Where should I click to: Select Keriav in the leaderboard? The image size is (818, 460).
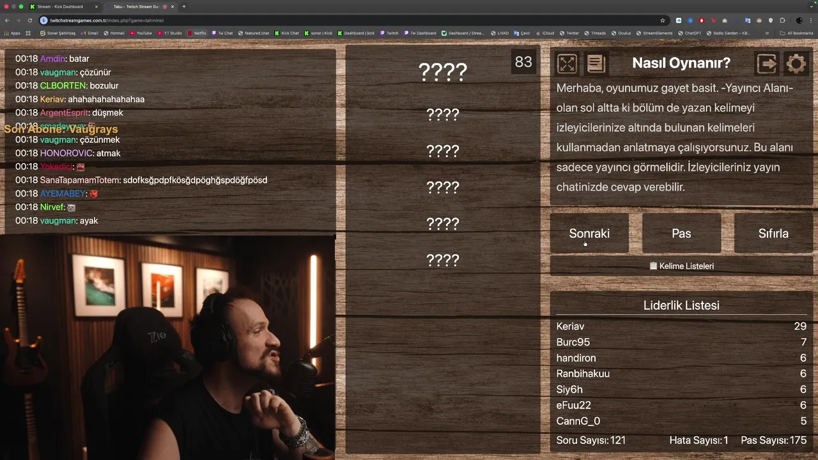pos(681,326)
